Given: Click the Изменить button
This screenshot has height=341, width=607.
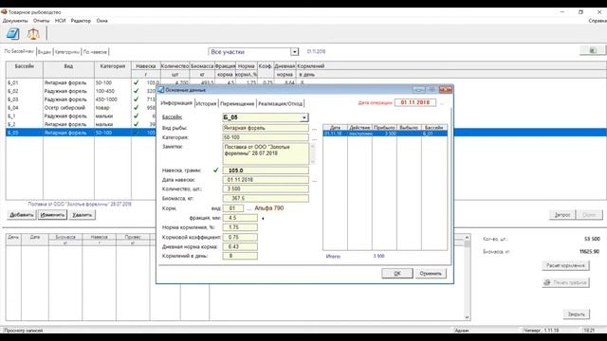Looking at the screenshot, I should [x=52, y=215].
